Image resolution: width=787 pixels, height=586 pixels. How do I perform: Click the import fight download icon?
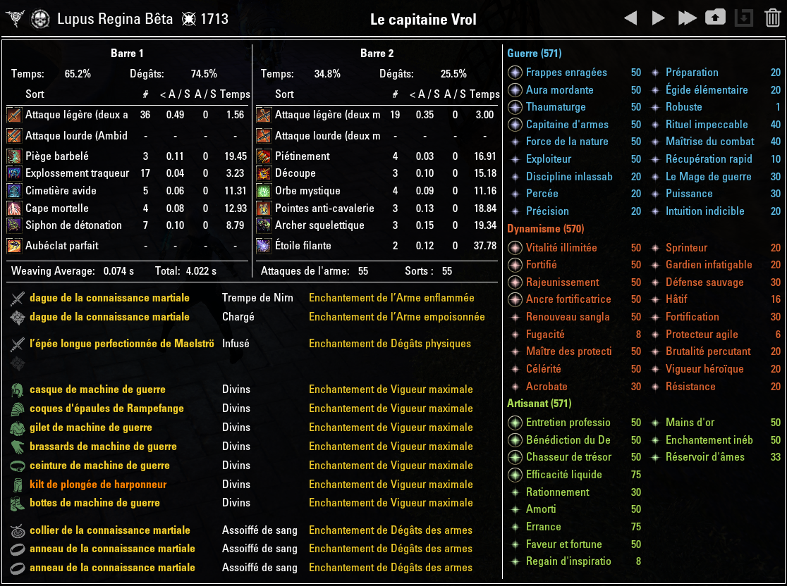click(x=744, y=18)
